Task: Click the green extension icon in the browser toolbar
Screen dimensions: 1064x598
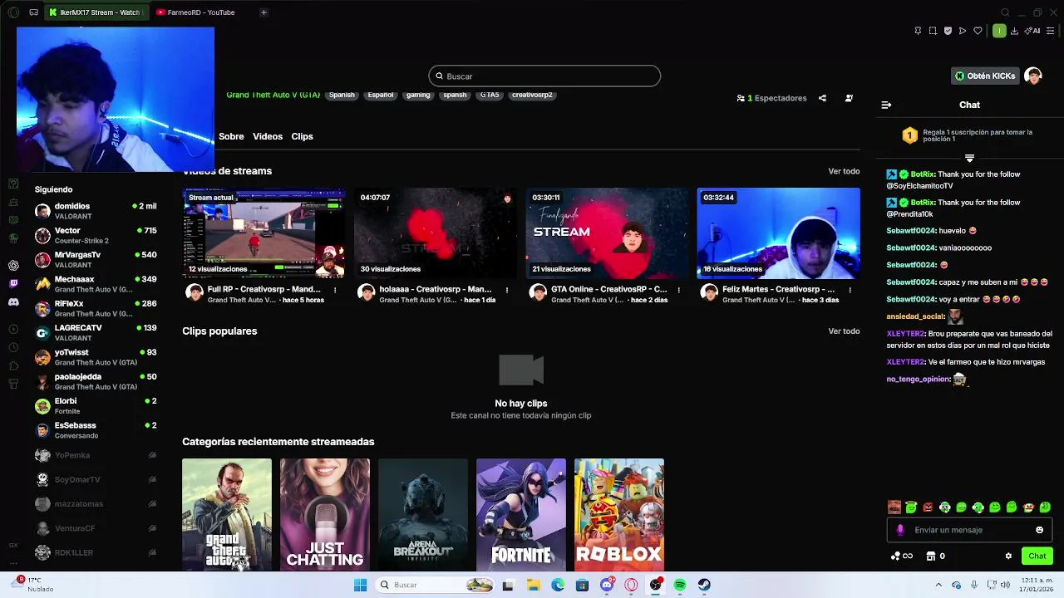Action: tap(999, 31)
